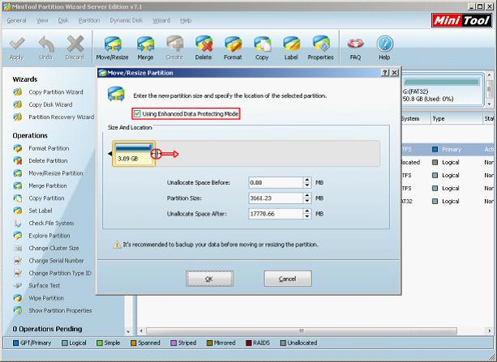The height and width of the screenshot is (362, 497).
Task: Confirm resize with OK button
Action: tap(209, 279)
